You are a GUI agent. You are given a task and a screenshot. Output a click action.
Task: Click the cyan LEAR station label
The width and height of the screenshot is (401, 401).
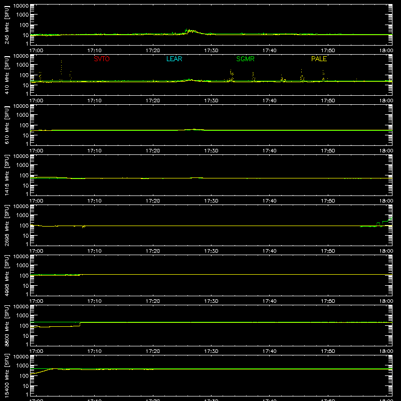[174, 59]
